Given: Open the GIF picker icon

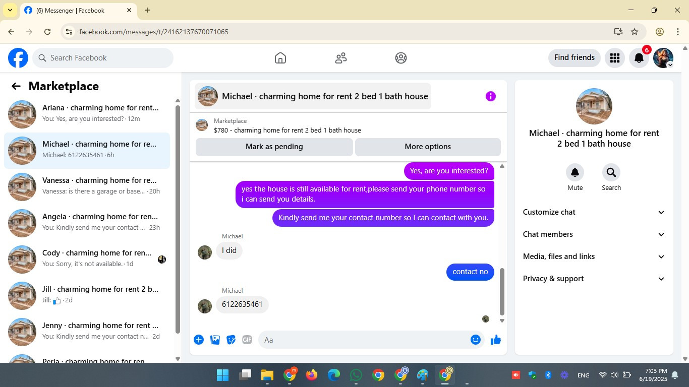Looking at the screenshot, I should [x=247, y=340].
